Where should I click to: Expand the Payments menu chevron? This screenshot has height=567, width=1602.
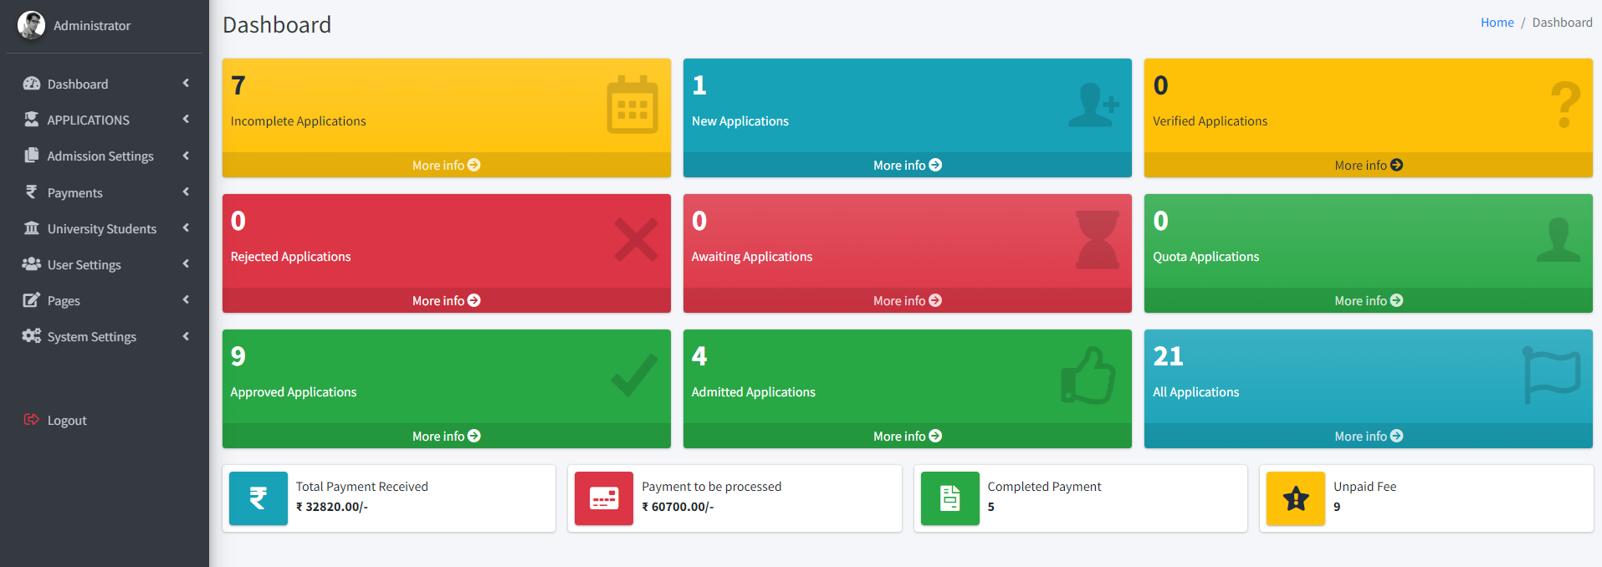[186, 192]
